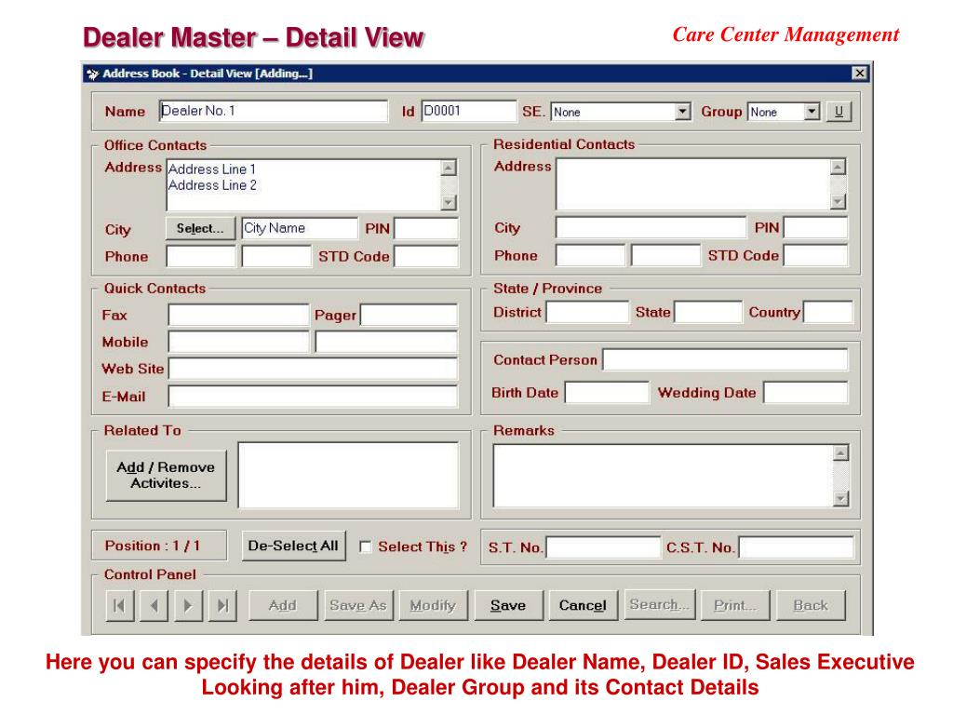Click the second Office Phone field
This screenshot has width=953, height=715.
coord(276,256)
